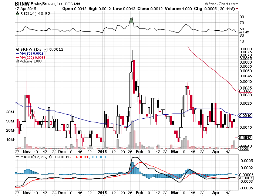Click the 0.0025 price axis label
259x196 pixels.
(x=245, y=104)
